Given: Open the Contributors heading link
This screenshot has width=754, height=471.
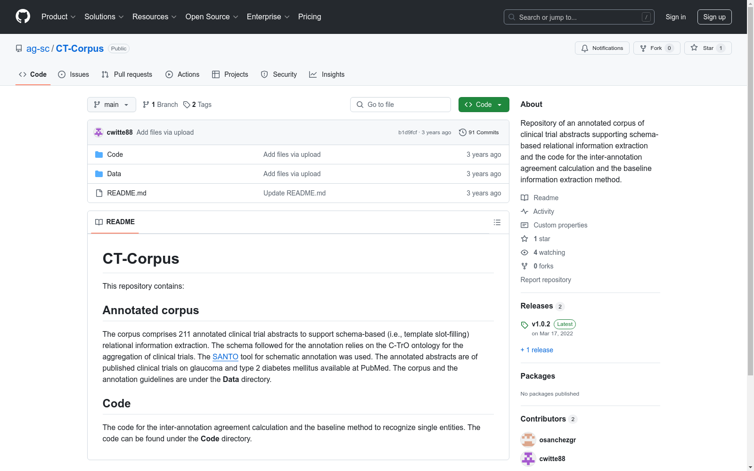Looking at the screenshot, I should (543, 419).
